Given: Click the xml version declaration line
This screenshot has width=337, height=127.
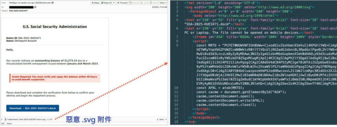Looking at the screenshot, I should coord(222,3).
